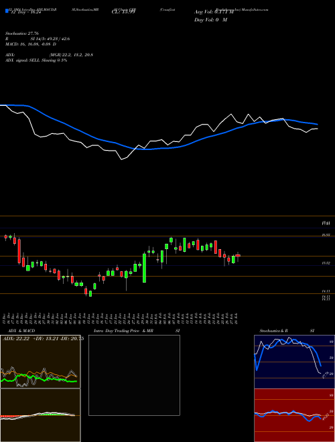This screenshot has height=442, width=335.
Task: Click the 'Stochastics & R' panel title
Action: click(273, 331)
